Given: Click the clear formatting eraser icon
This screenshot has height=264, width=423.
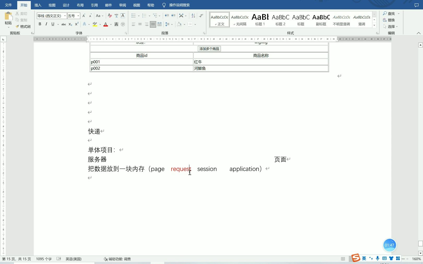Looking at the screenshot, I should click(110, 16).
